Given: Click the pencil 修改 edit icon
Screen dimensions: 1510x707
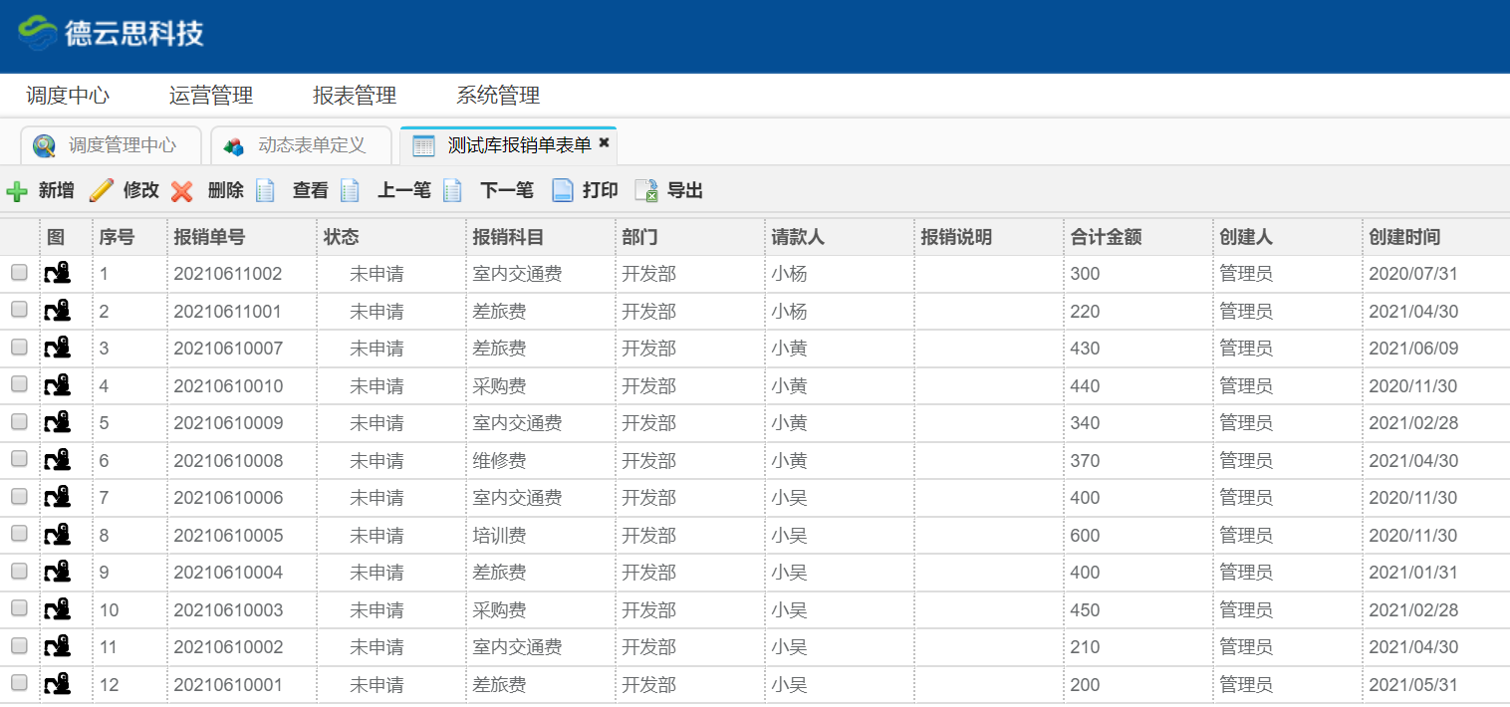Looking at the screenshot, I should click(102, 191).
